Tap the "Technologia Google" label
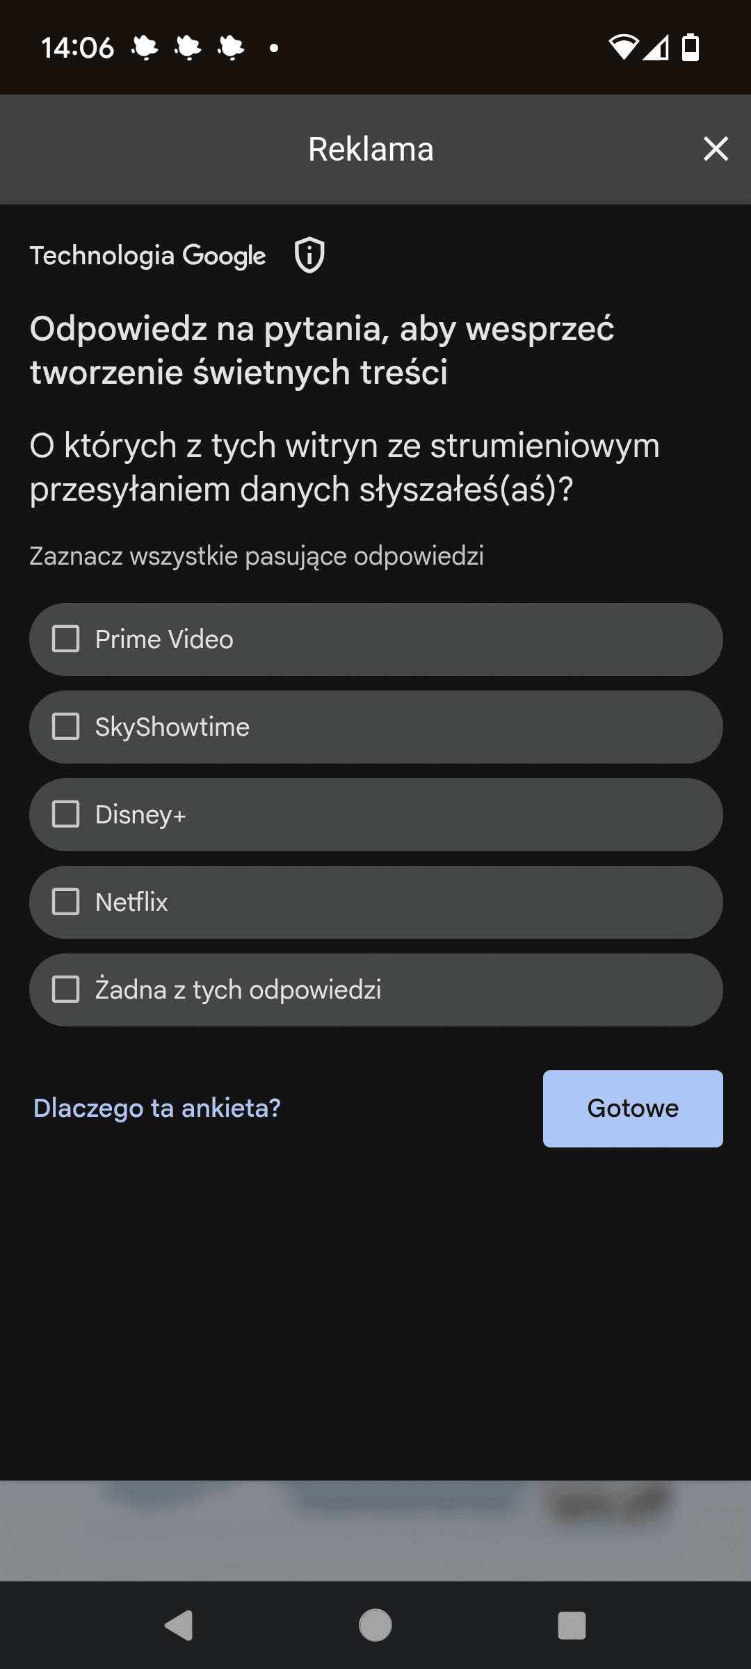Image resolution: width=751 pixels, height=1669 pixels. click(x=147, y=255)
